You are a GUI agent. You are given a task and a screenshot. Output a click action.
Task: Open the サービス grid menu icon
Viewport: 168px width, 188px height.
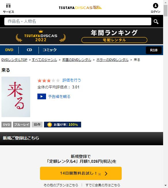[8, 5]
